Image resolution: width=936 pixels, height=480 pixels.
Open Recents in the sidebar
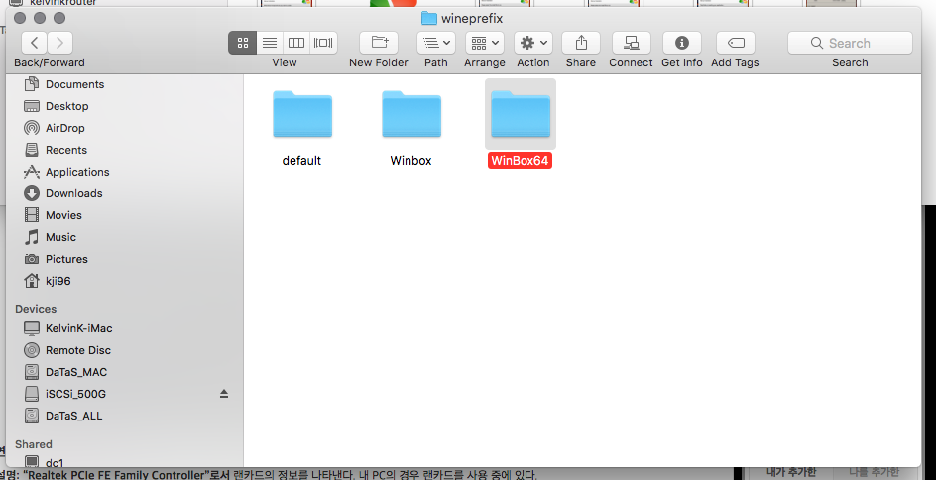click(x=66, y=150)
